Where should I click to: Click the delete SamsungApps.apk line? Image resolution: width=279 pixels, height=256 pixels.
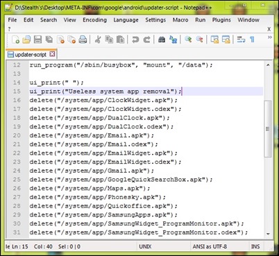point(103,214)
